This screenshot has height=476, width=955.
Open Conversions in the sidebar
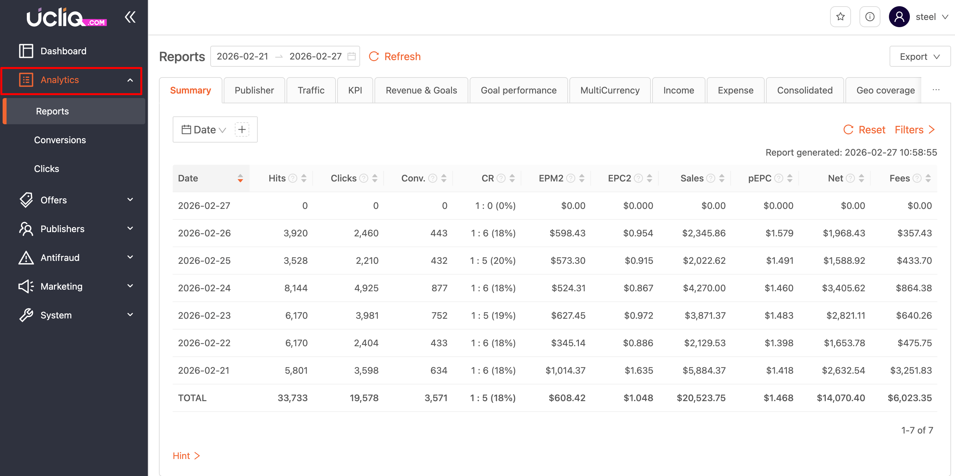pos(60,140)
